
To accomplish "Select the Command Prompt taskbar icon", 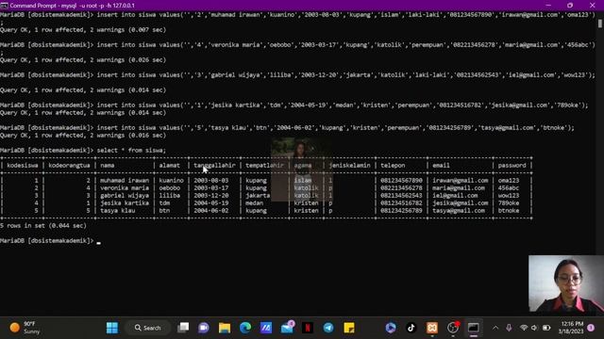I will [474, 328].
